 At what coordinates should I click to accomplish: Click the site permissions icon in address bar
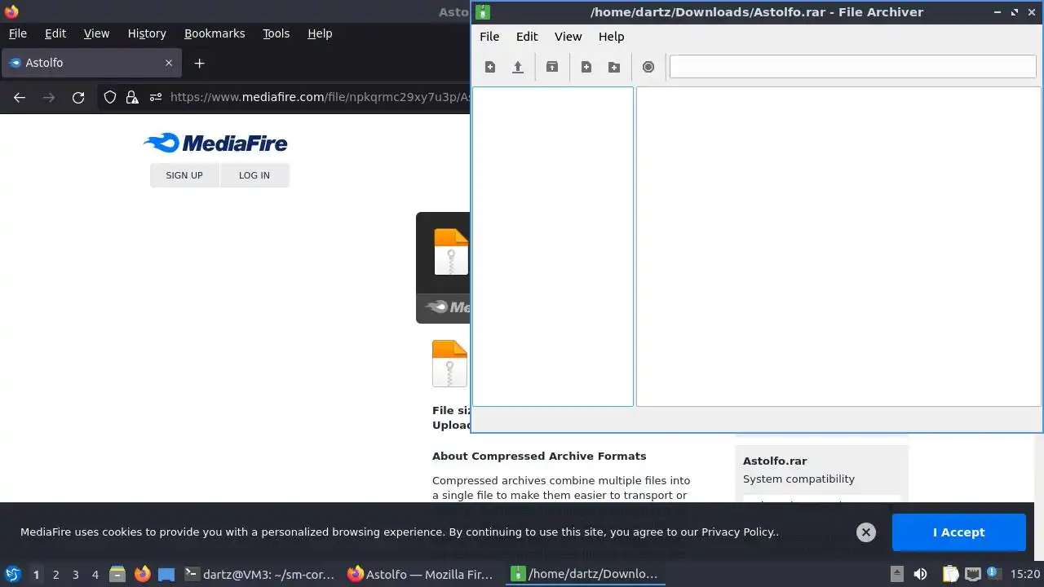pos(155,98)
